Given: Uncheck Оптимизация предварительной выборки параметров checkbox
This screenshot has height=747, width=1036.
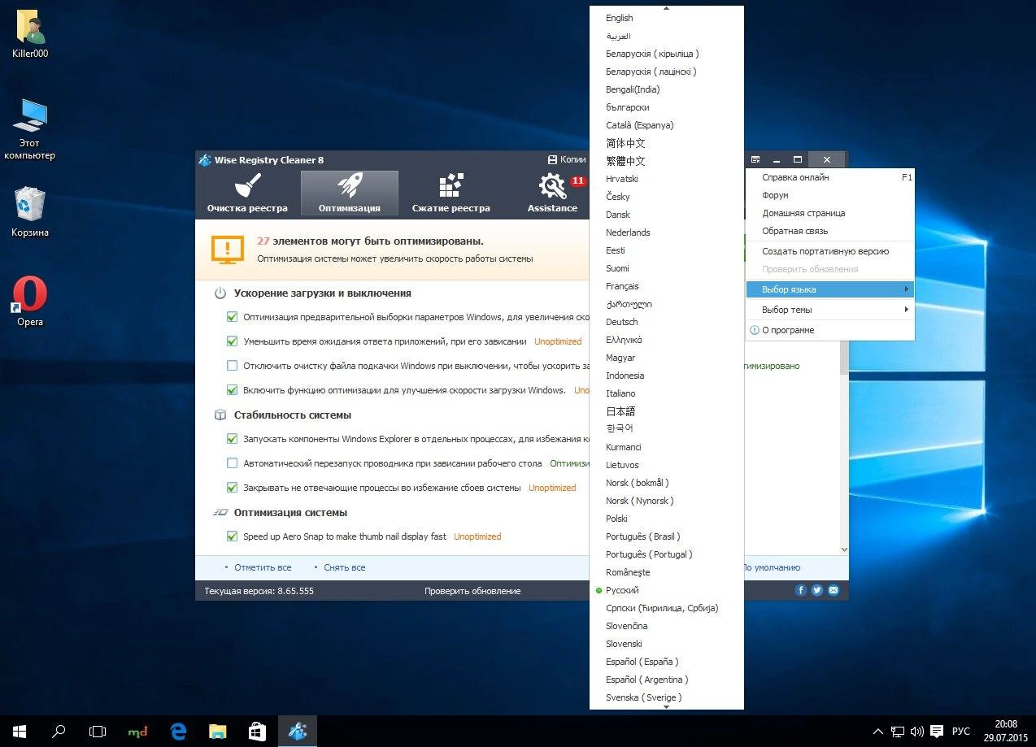Looking at the screenshot, I should click(x=233, y=317).
